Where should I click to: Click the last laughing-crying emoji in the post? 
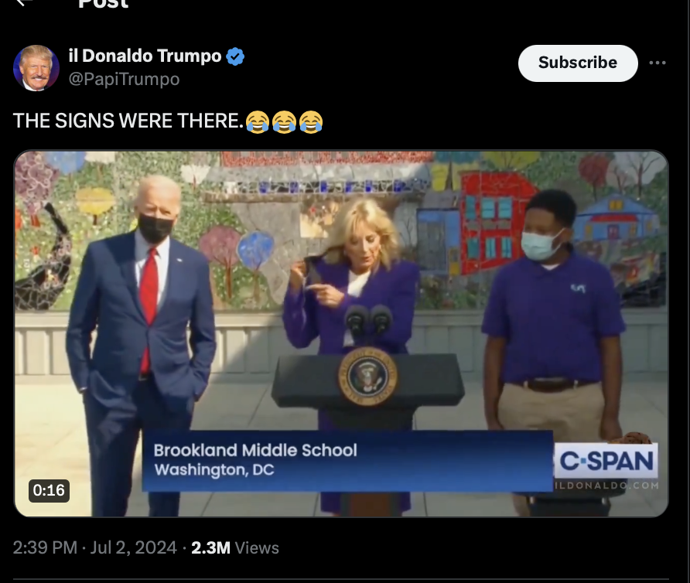point(311,121)
